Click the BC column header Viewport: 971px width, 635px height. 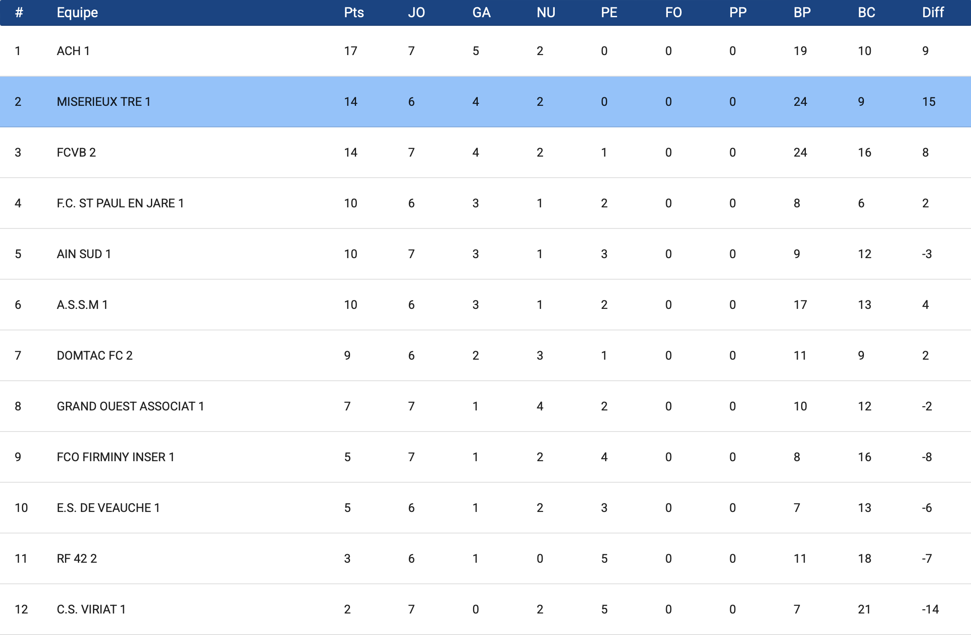click(x=866, y=12)
